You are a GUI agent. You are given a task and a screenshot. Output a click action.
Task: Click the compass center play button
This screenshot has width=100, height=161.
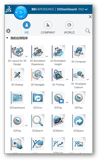(21, 12)
